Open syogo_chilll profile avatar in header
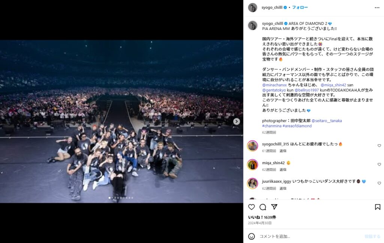 tap(252, 8)
